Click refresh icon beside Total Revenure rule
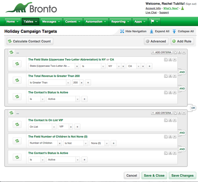The image size is (198, 182). (17, 80)
